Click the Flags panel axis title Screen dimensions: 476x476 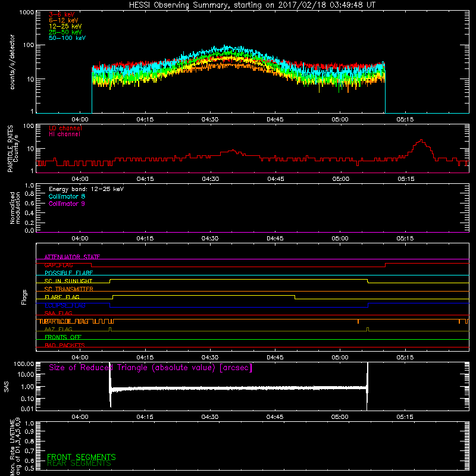point(24,297)
